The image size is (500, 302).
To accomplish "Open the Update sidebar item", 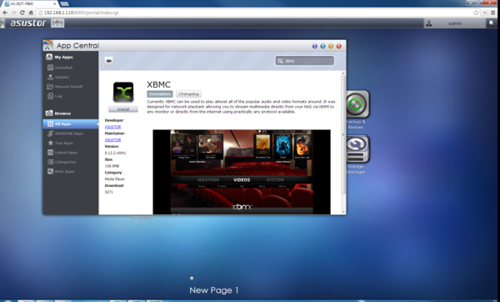I will (58, 77).
